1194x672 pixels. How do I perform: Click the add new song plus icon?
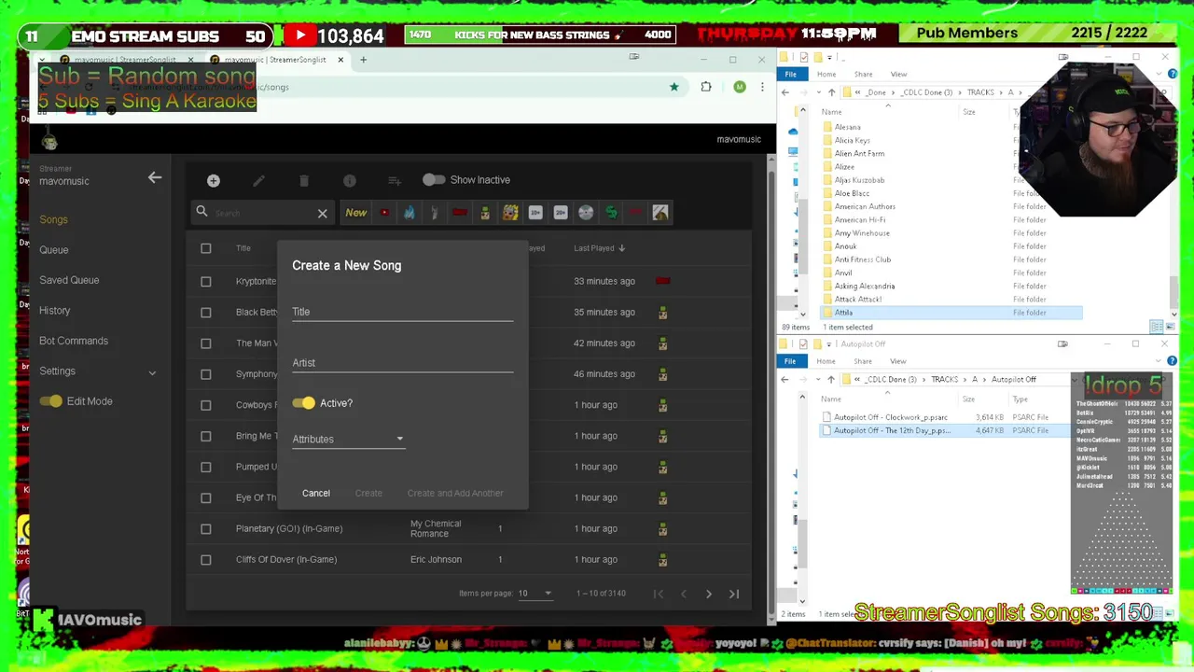click(x=214, y=180)
